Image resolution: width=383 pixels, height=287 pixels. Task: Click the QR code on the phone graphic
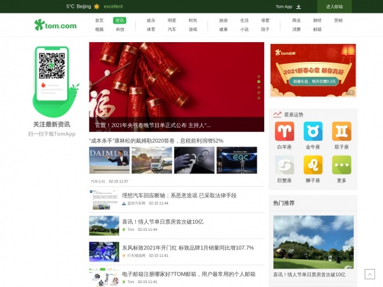(x=52, y=66)
